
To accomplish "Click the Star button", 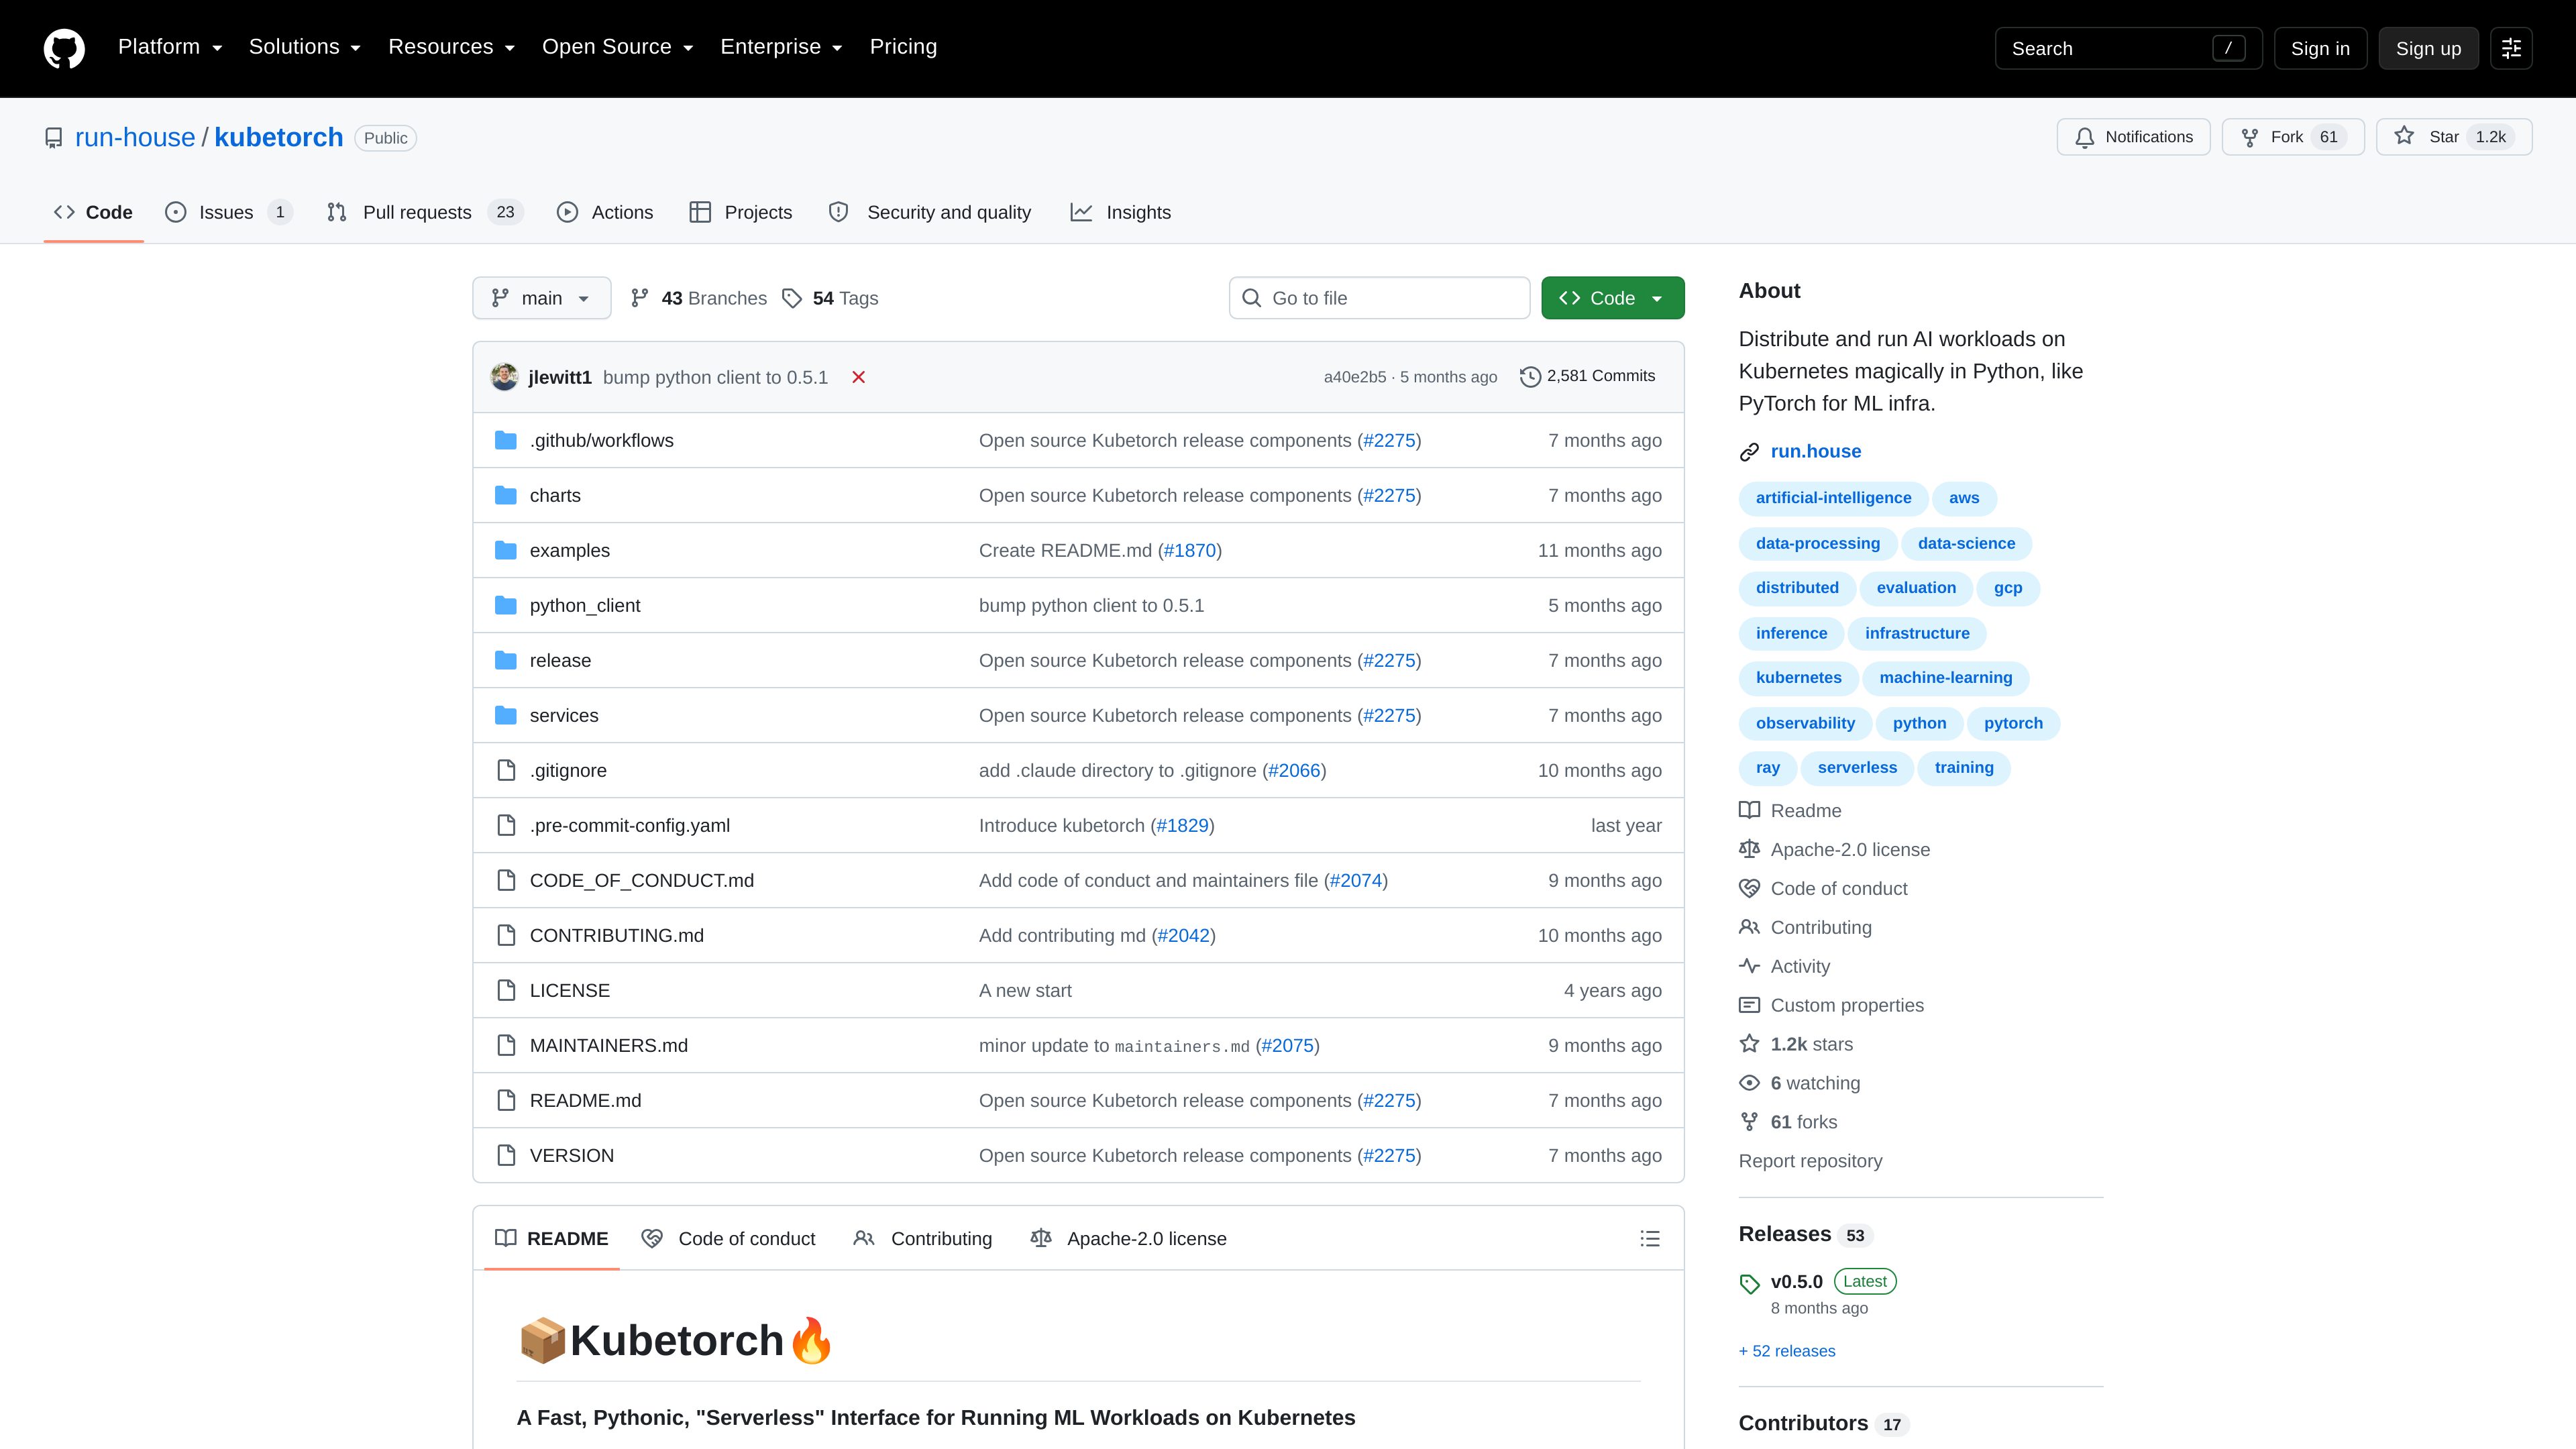I will tap(2454, 137).
